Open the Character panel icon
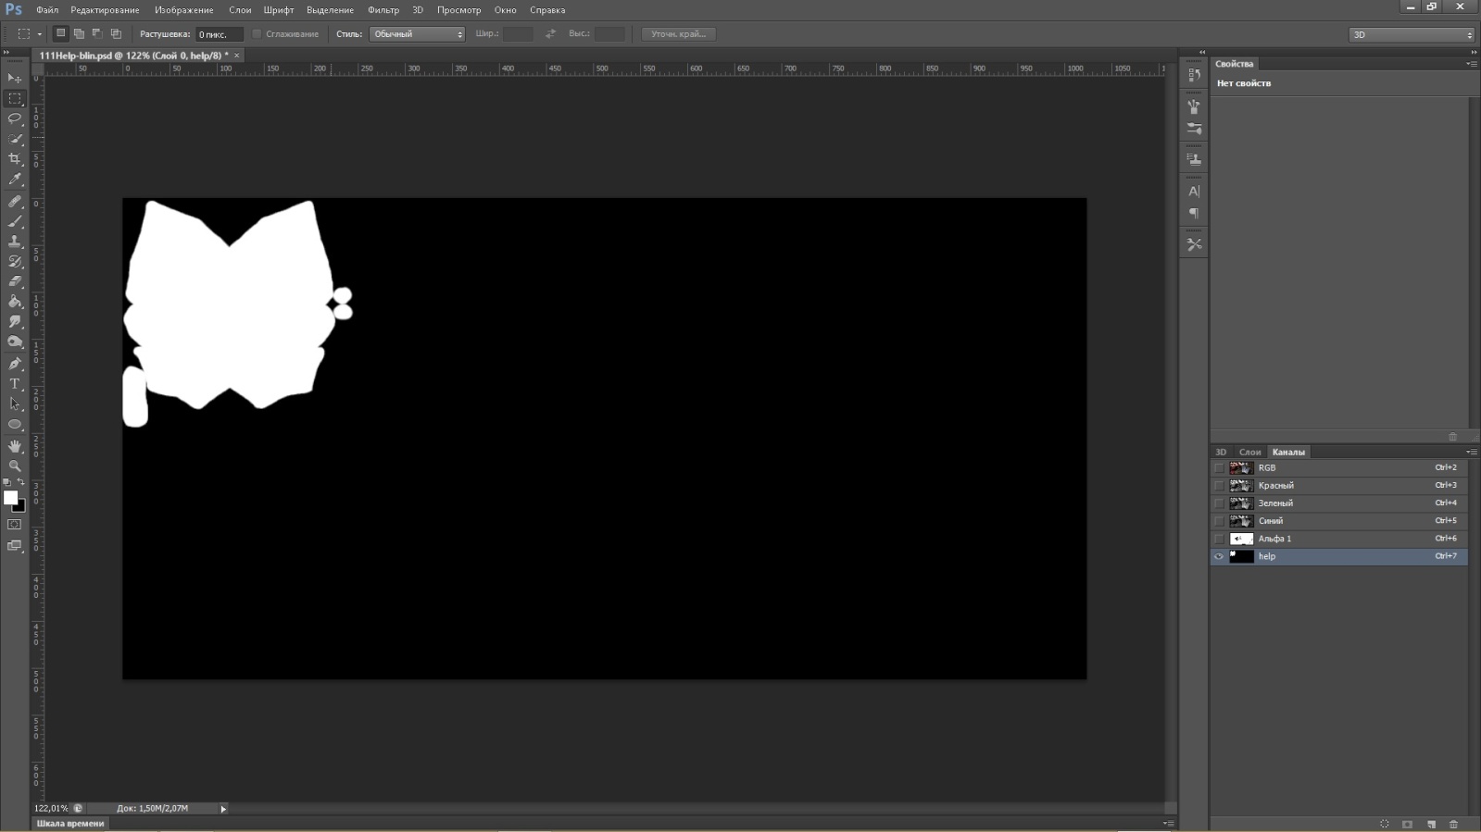The height and width of the screenshot is (832, 1481). [1194, 192]
